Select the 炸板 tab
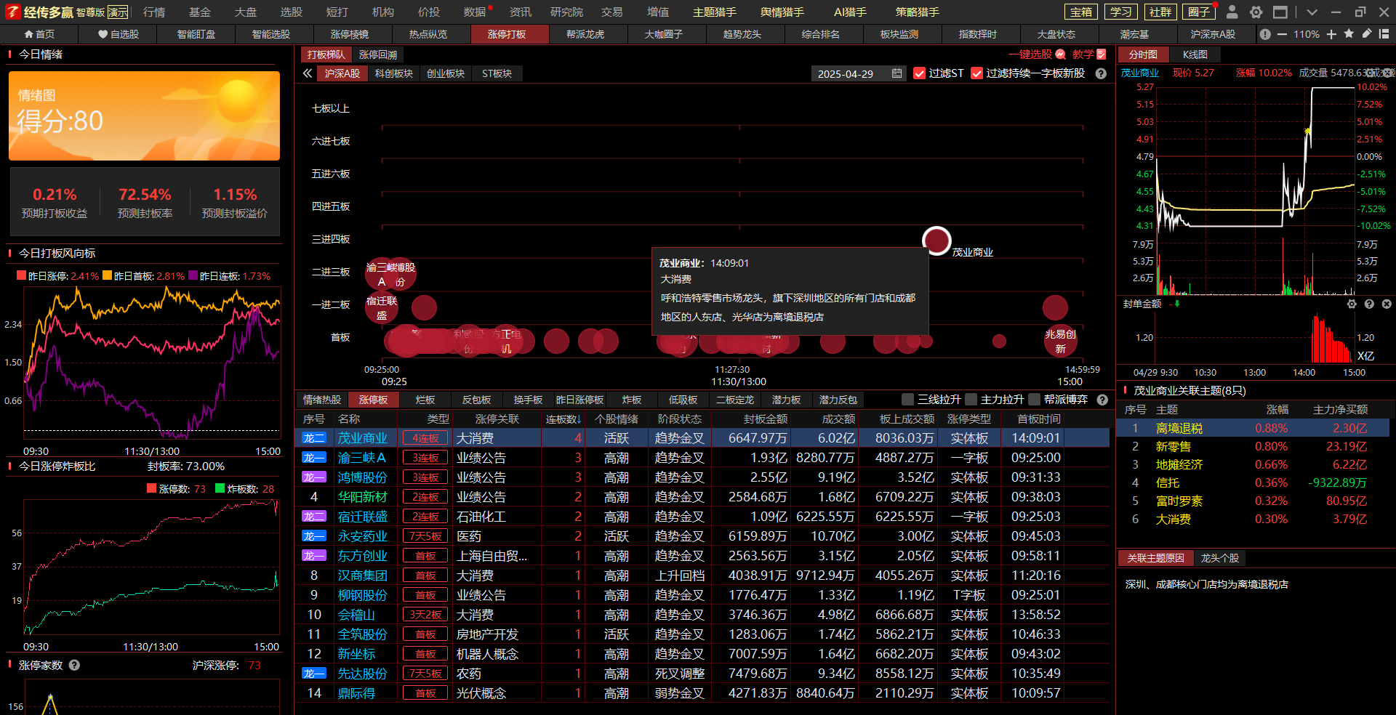The image size is (1396, 715). click(632, 400)
